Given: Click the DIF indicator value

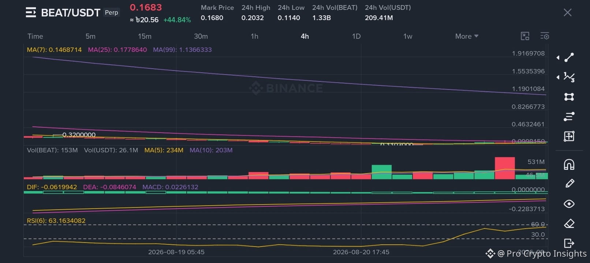Looking at the screenshot, I should coord(52,187).
